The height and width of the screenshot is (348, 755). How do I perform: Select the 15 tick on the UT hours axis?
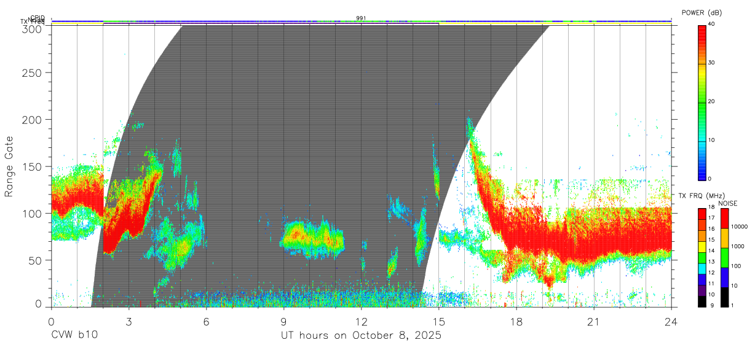click(x=438, y=322)
